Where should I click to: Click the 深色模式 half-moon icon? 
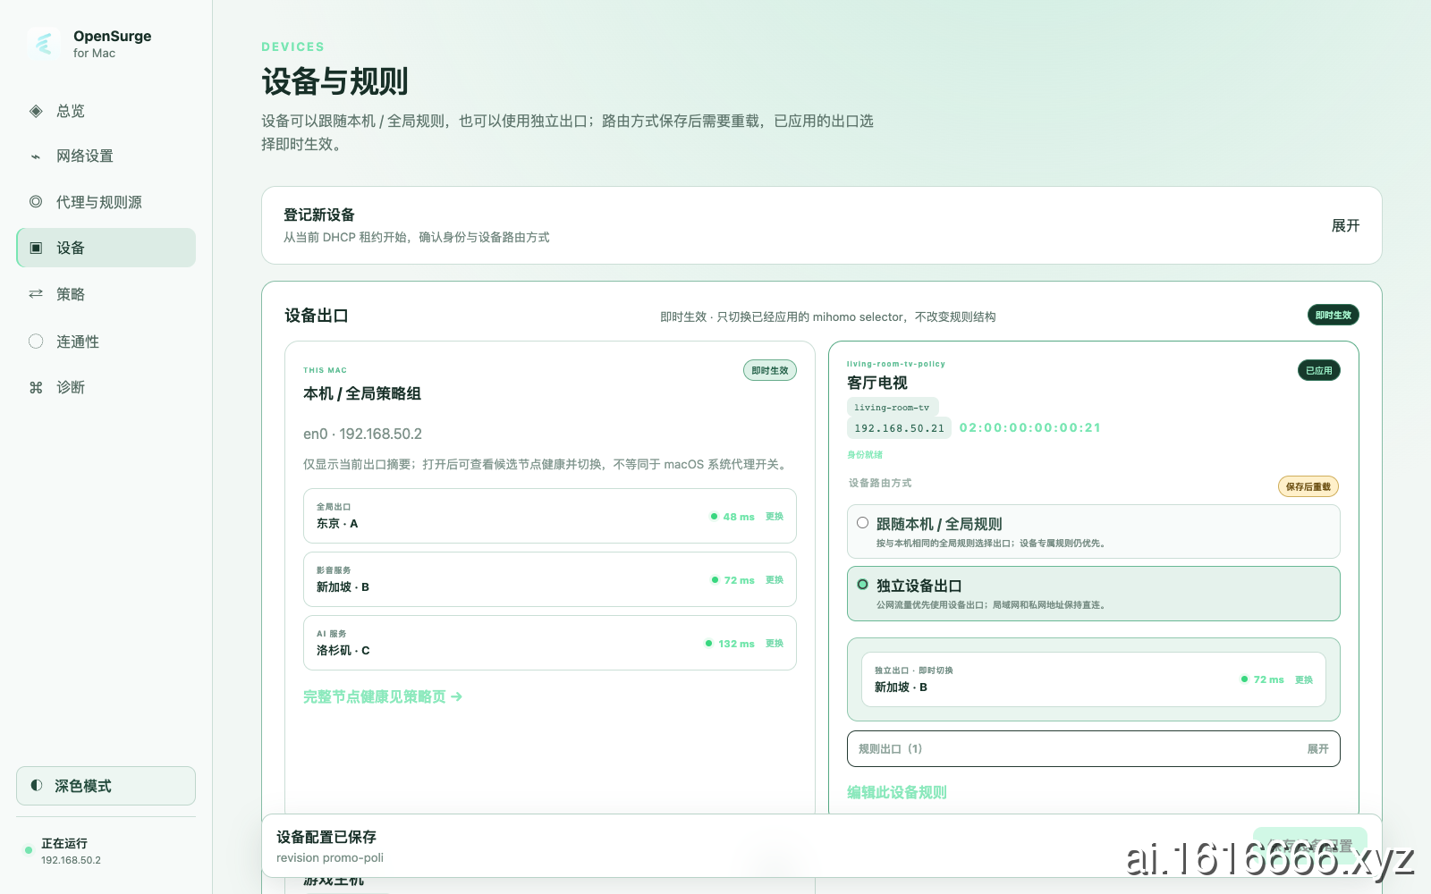click(37, 786)
